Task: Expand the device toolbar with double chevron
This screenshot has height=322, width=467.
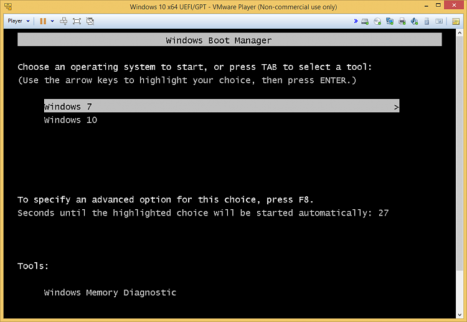Action: (x=356, y=21)
